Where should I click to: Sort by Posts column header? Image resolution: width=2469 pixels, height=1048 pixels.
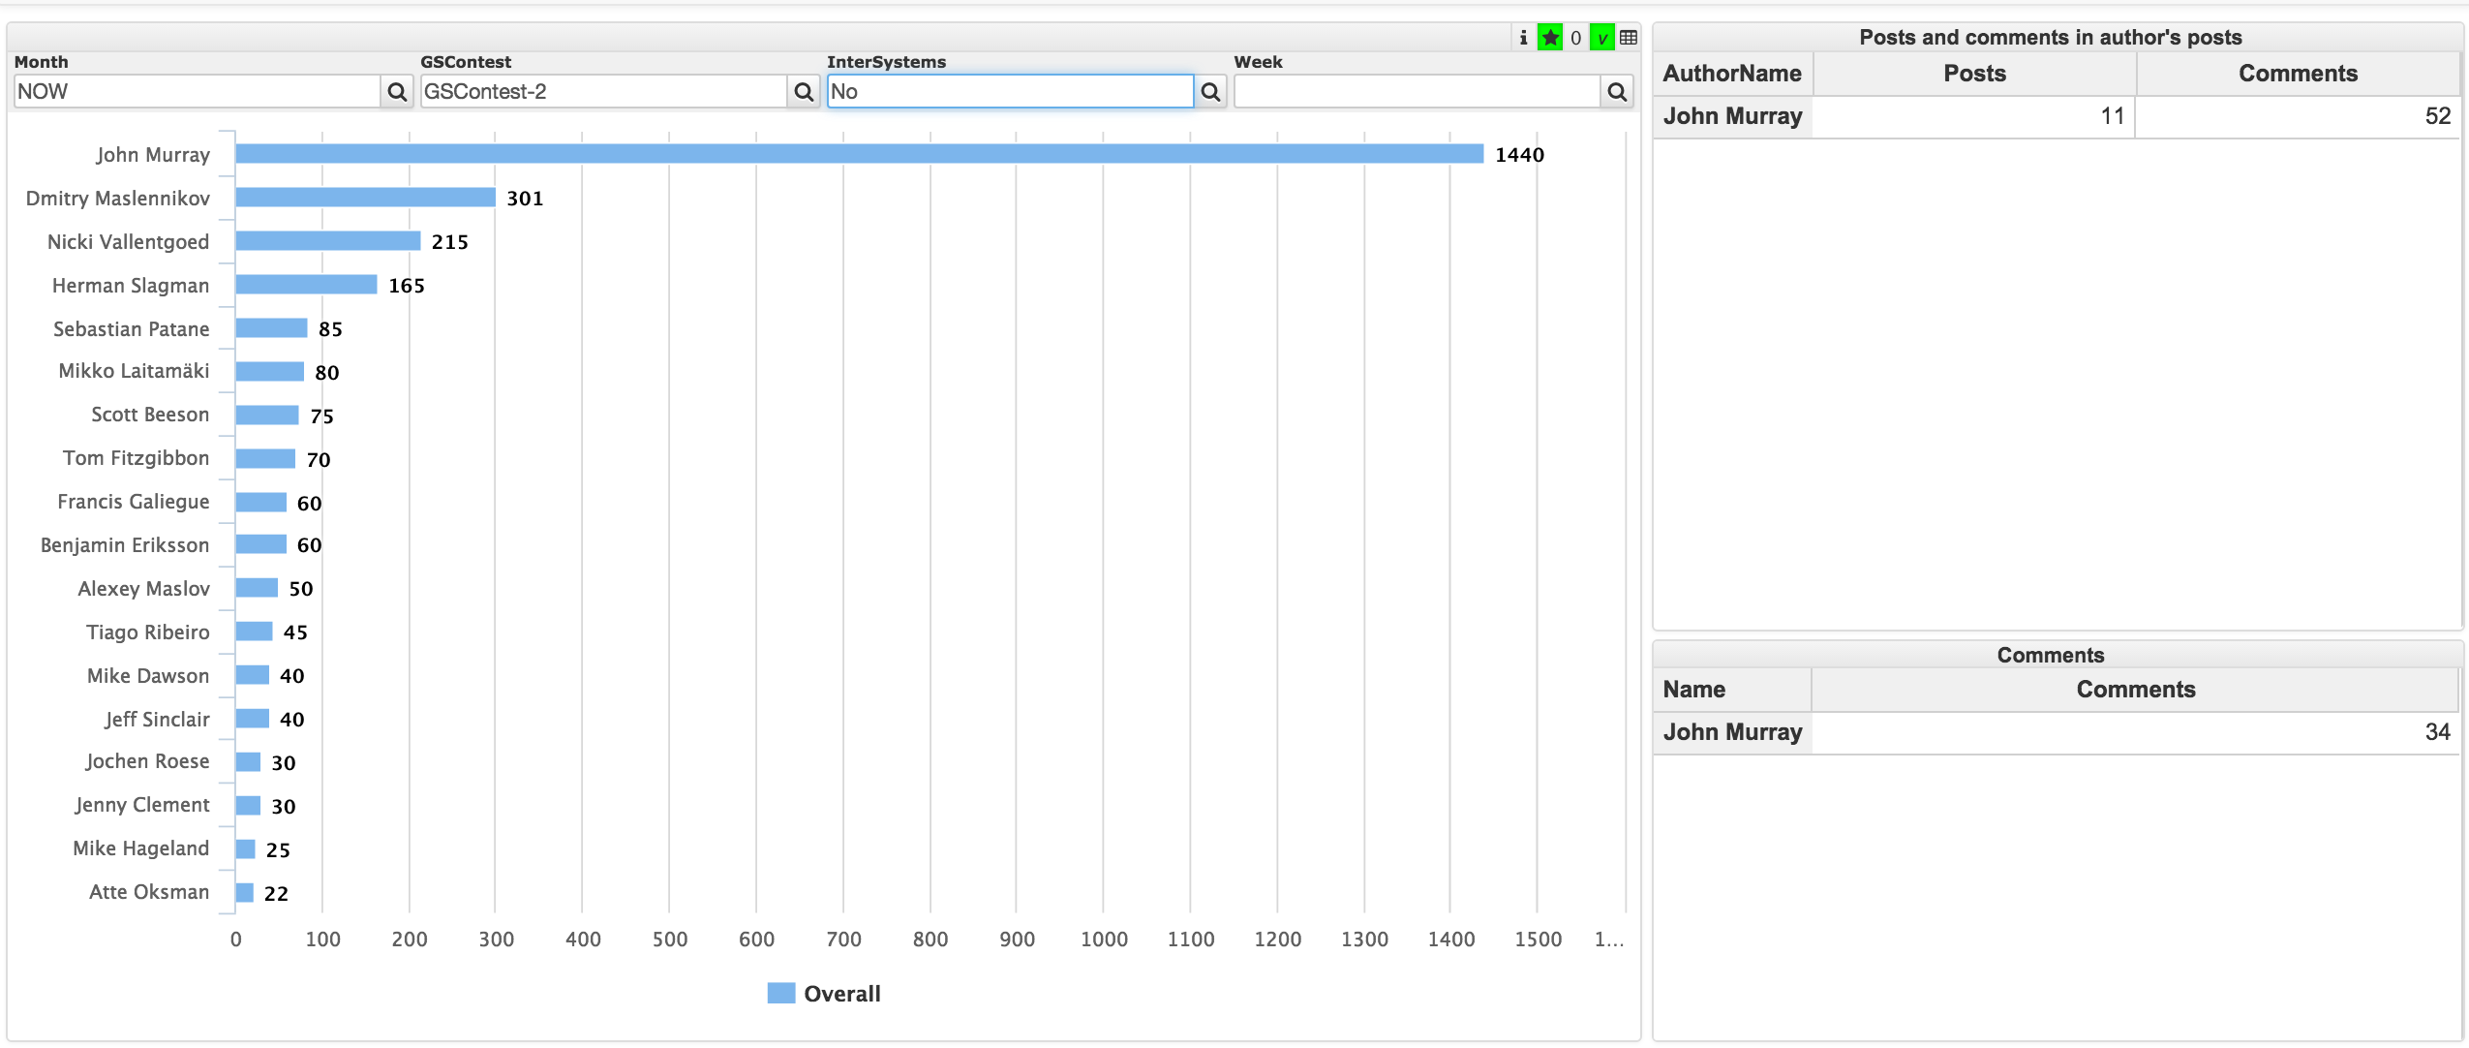(1974, 74)
